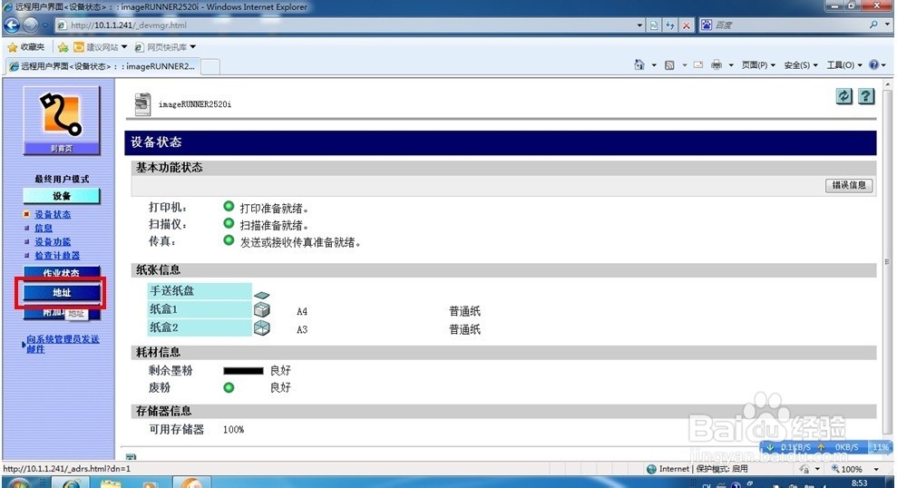Refresh the page using the browser toolbar

pos(670,25)
